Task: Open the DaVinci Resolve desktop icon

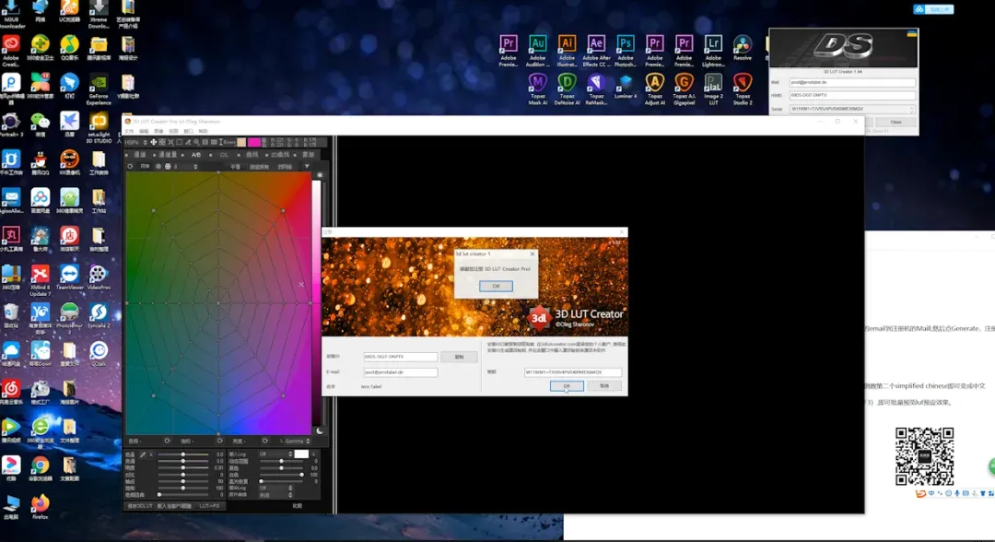Action: pos(743,48)
